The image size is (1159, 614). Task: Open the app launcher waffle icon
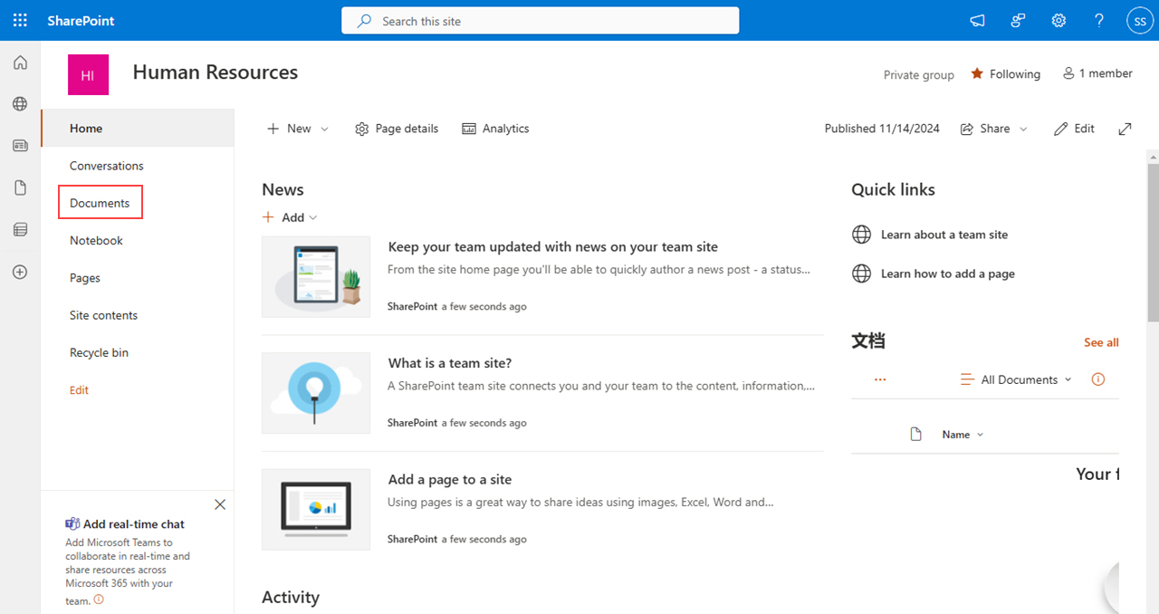[20, 20]
